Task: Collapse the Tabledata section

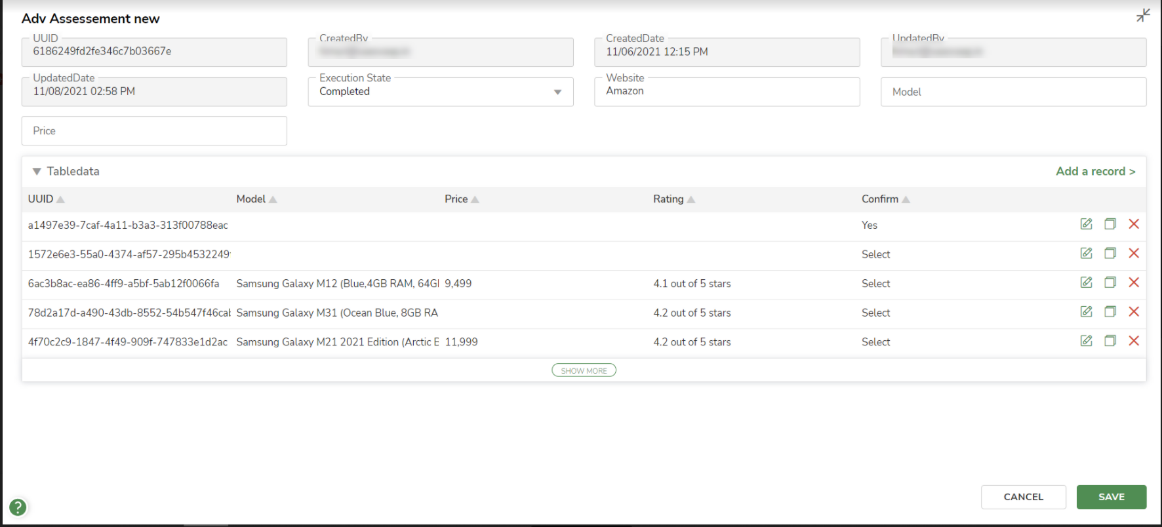Action: point(37,172)
